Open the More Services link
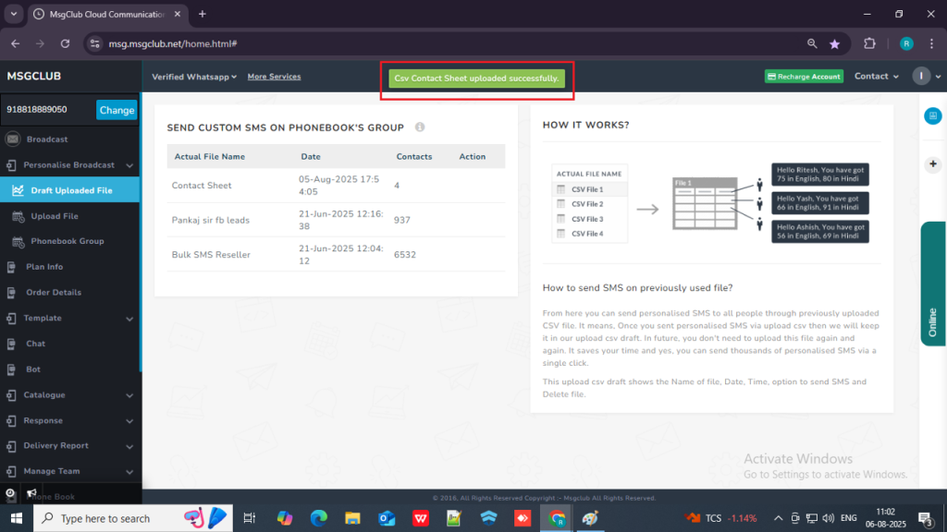Screen dimensions: 947x532 pos(274,77)
